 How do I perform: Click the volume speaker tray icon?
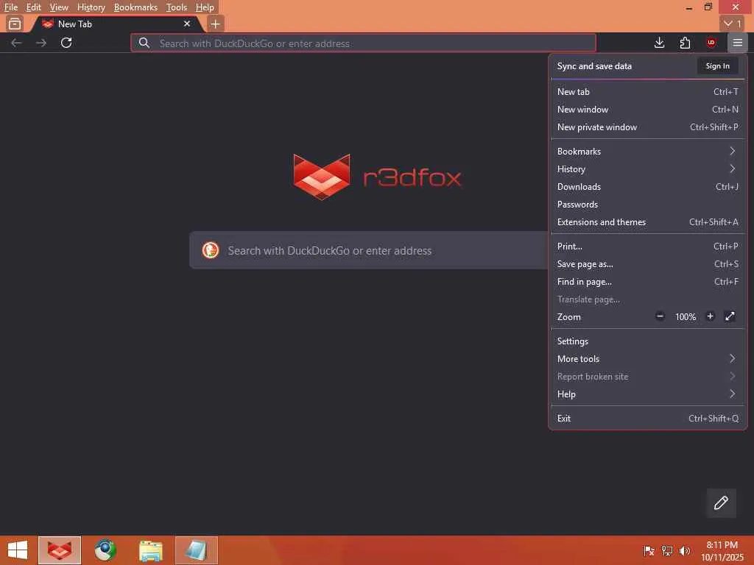685,550
